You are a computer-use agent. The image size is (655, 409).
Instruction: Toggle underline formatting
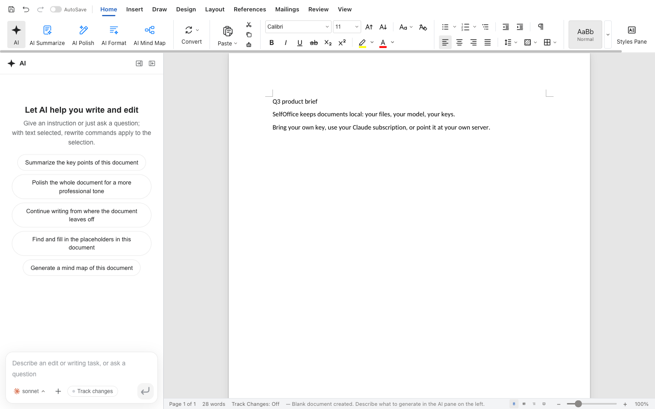tap(300, 43)
